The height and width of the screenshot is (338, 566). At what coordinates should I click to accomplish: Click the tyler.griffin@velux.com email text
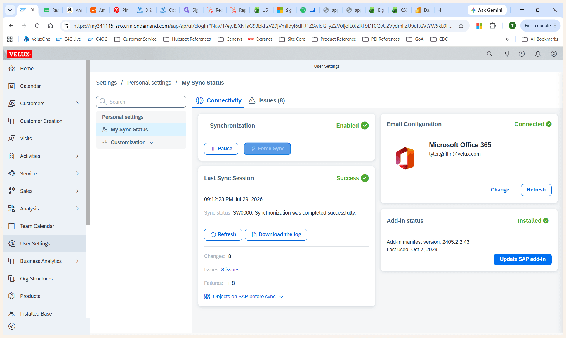coord(455,154)
